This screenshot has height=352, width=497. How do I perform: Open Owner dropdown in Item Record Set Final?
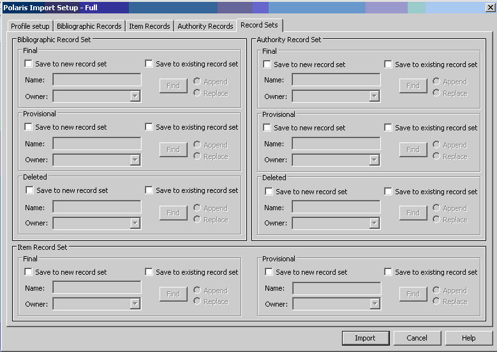(135, 304)
